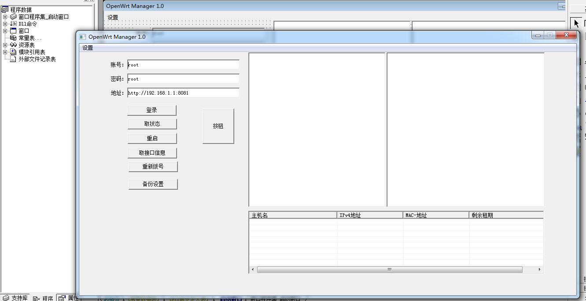Select the 外部文件记录表 file icon

coord(14,59)
